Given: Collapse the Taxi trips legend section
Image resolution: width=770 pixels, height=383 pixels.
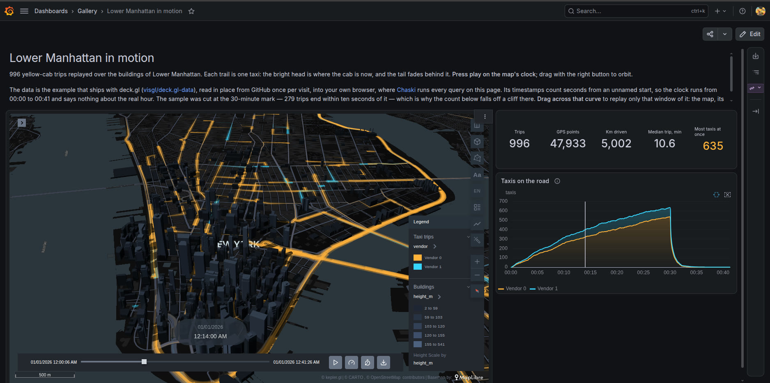Looking at the screenshot, I should 469,237.
